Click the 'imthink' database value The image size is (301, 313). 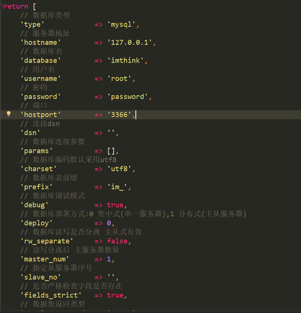coord(125,61)
